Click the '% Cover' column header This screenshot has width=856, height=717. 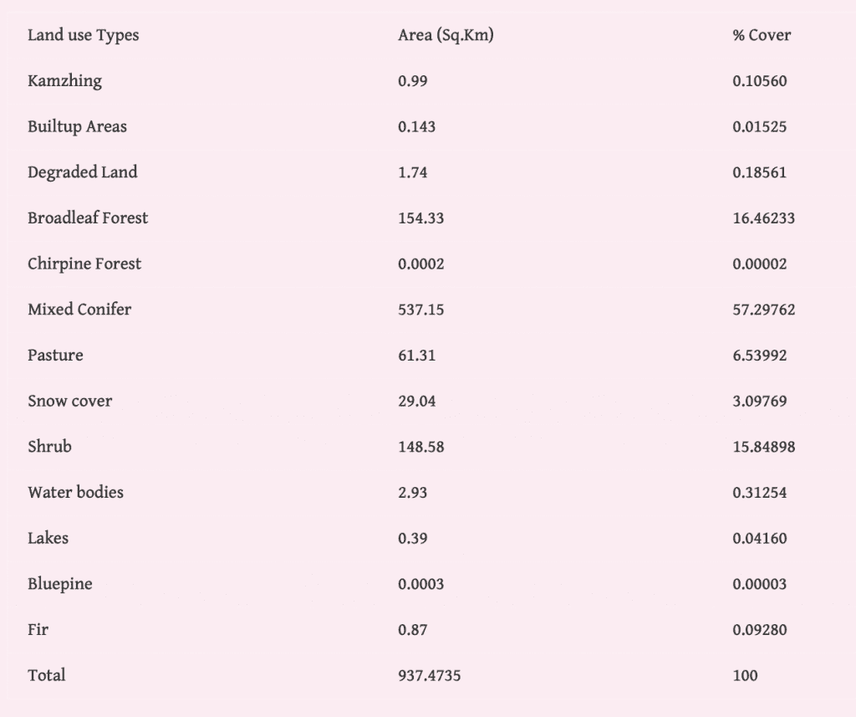click(x=761, y=35)
